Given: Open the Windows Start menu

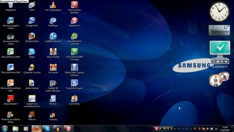Looking at the screenshot, I should (x=5, y=129).
